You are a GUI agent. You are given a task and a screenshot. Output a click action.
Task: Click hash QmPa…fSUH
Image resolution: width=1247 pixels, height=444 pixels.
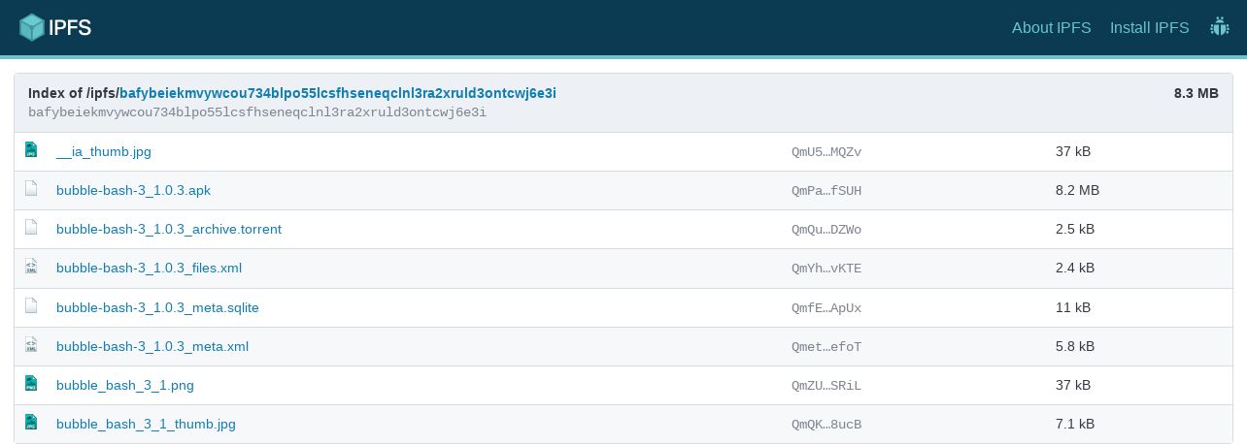point(826,190)
